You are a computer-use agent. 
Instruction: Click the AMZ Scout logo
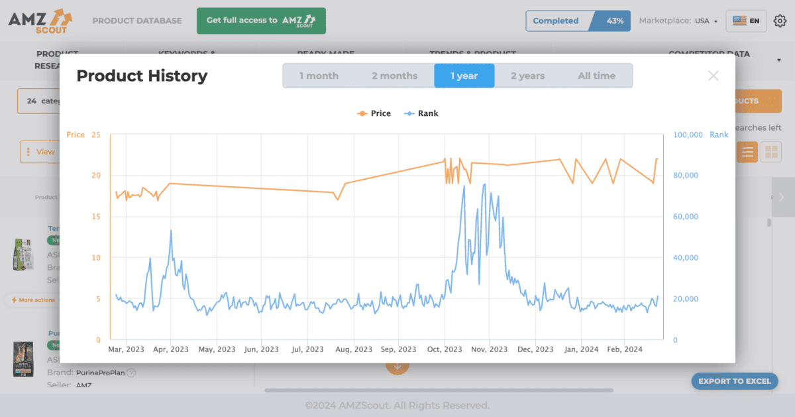point(40,21)
